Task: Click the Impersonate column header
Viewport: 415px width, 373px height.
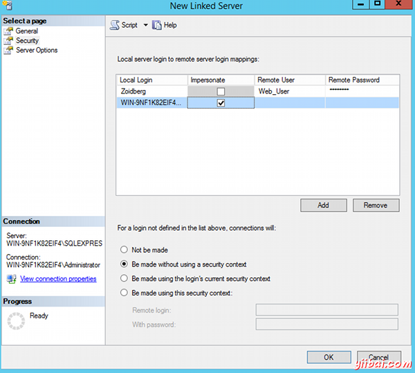Action: tap(221, 80)
